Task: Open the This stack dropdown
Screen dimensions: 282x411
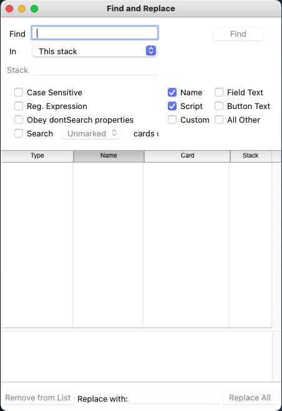Action: point(95,51)
